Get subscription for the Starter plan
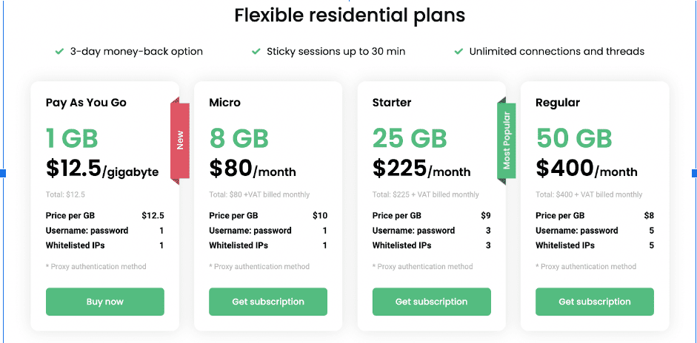The height and width of the screenshot is (343, 697). coord(431,302)
